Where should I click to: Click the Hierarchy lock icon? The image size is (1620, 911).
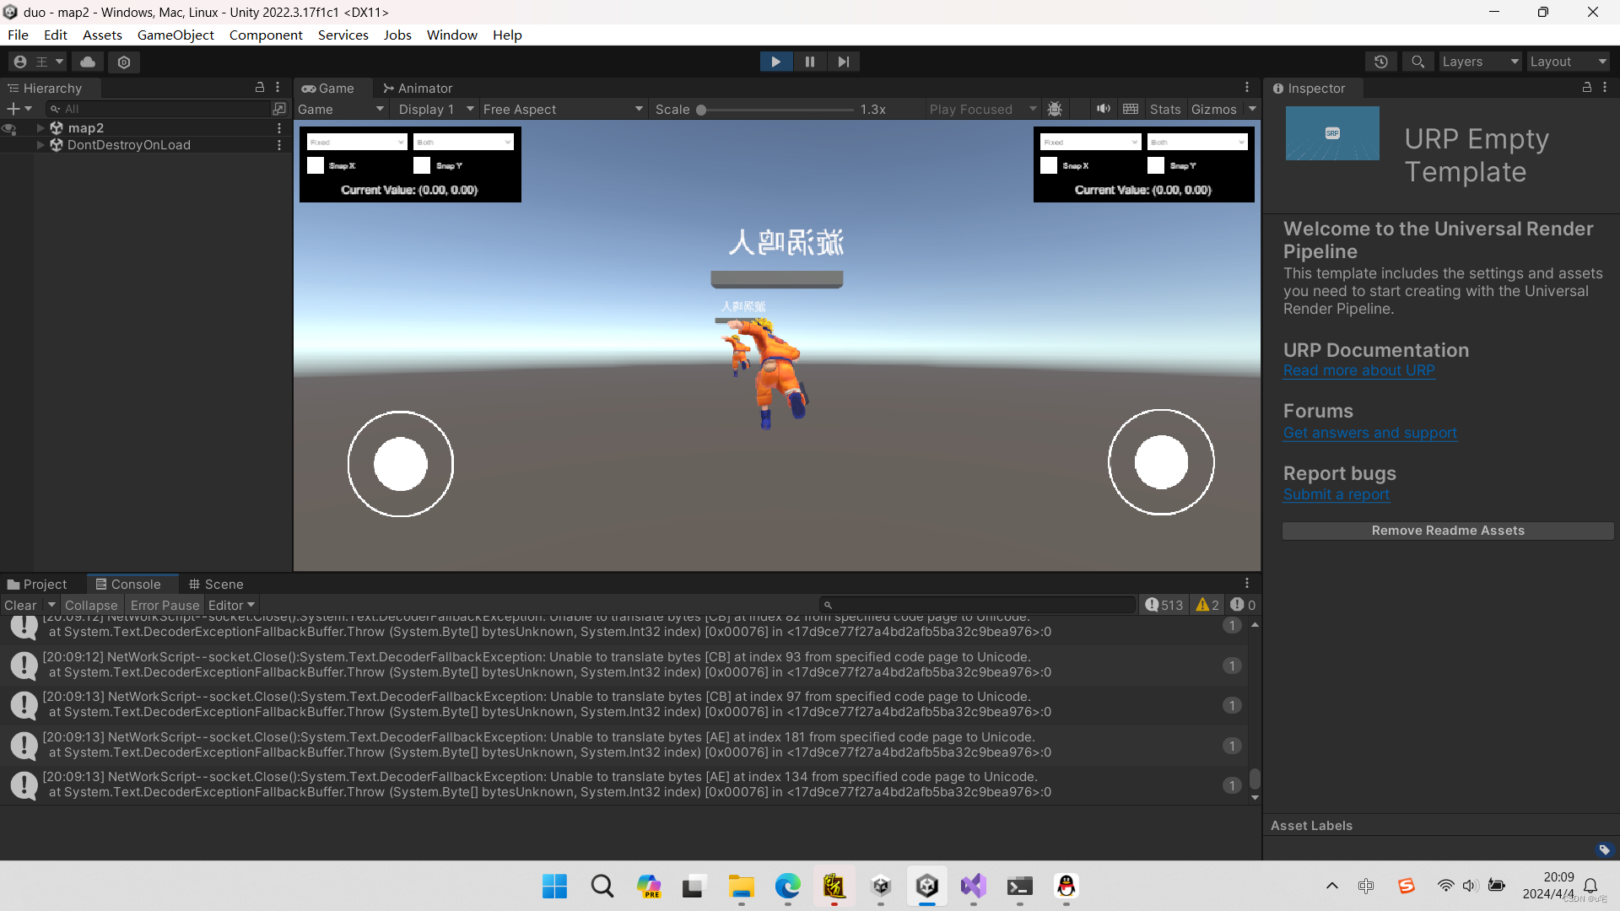coord(260,88)
